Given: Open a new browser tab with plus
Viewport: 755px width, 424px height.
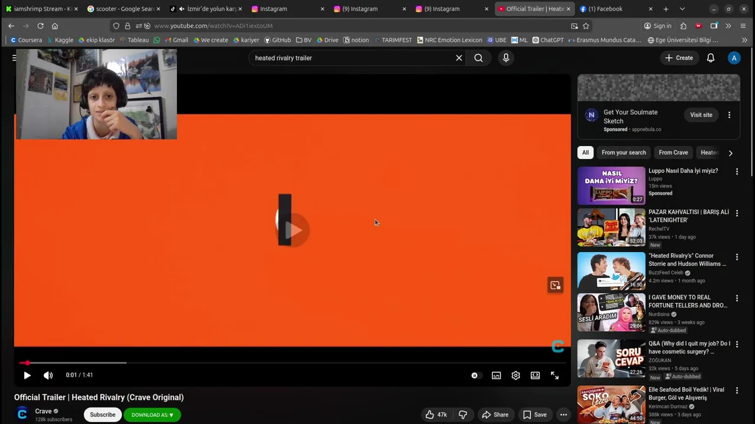Looking at the screenshot, I should click(x=666, y=9).
